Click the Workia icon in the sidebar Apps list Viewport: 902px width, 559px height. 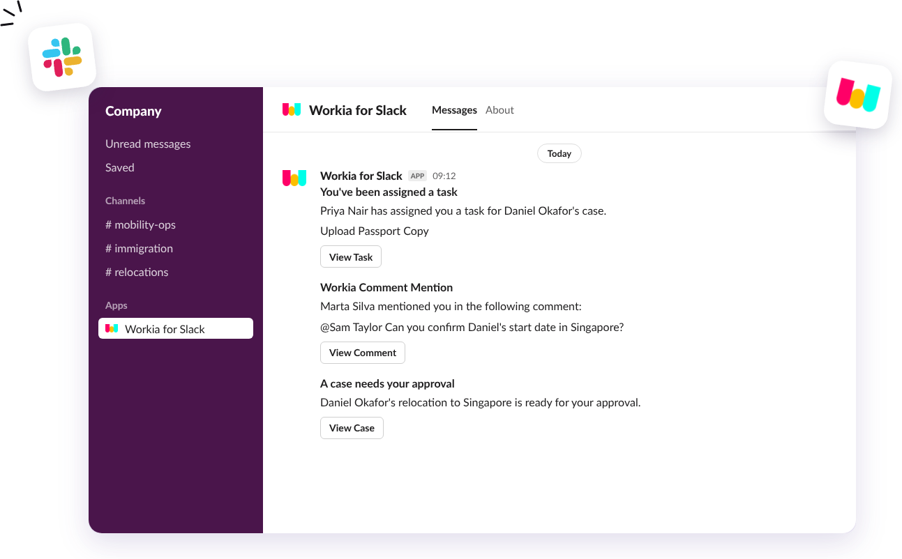pos(112,328)
